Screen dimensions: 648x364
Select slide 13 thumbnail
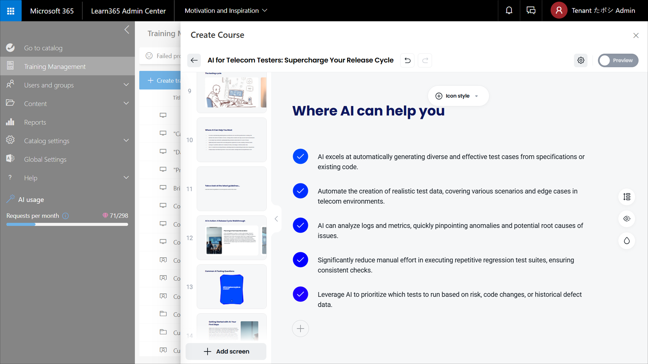tap(232, 287)
